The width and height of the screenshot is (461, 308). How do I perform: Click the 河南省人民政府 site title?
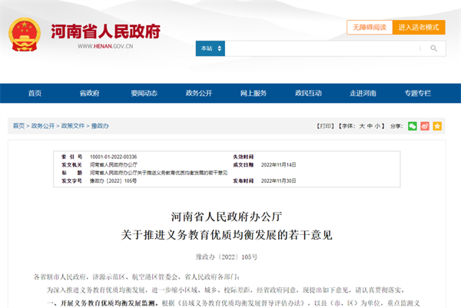pos(105,31)
